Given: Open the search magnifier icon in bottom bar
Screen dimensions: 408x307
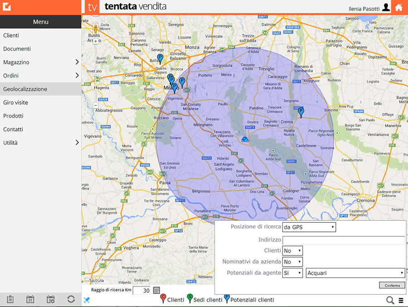Looking at the screenshot, I should tap(390, 300).
